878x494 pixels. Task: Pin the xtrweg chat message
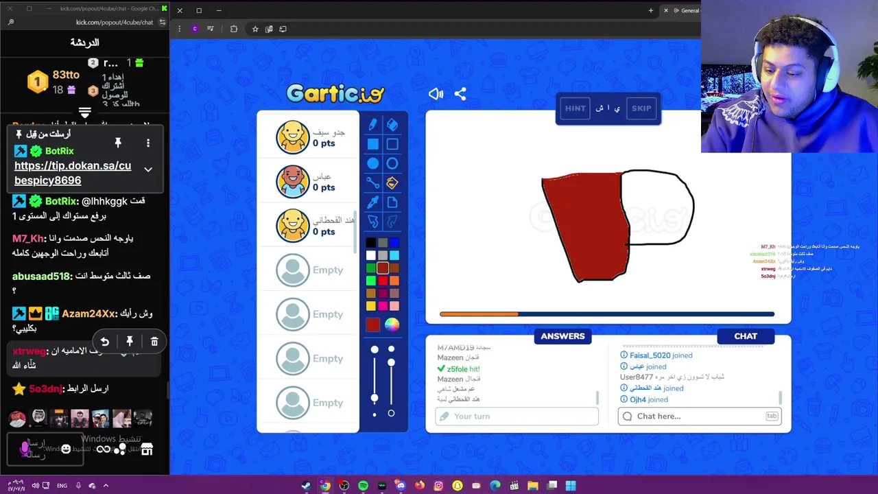click(x=130, y=342)
